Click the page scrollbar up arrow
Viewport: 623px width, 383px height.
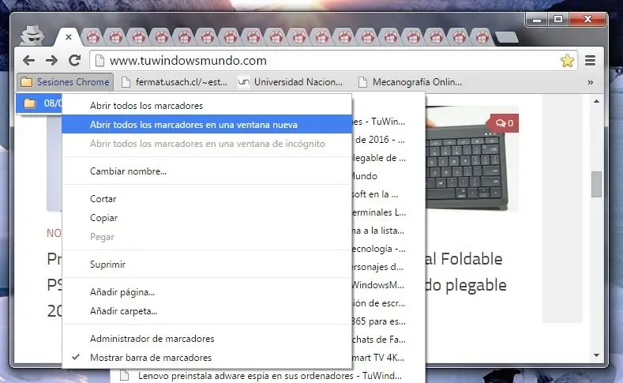point(596,101)
